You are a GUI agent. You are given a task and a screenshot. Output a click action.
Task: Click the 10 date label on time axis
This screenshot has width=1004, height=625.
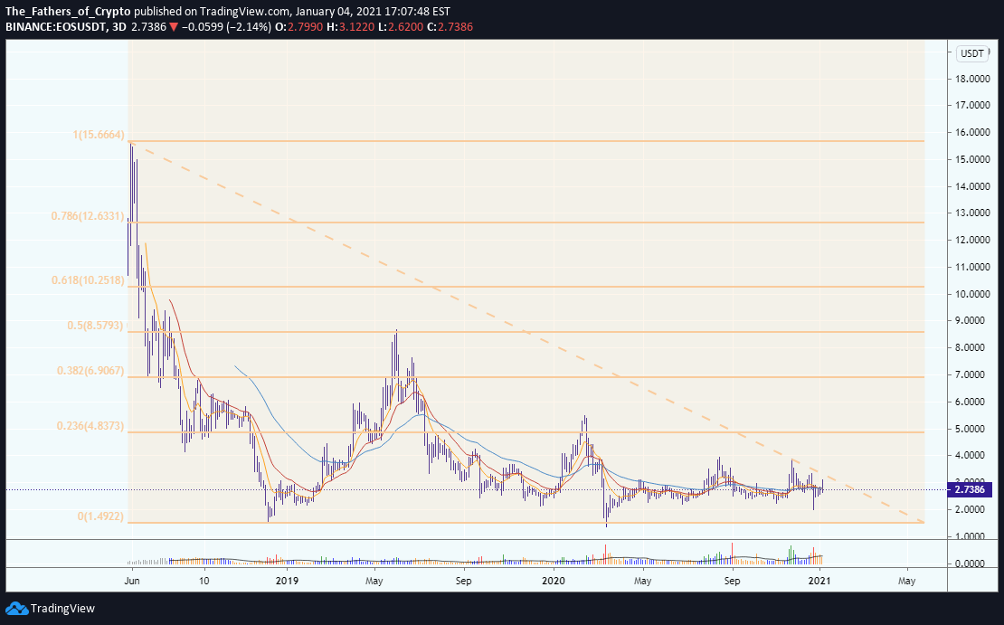coord(204,581)
